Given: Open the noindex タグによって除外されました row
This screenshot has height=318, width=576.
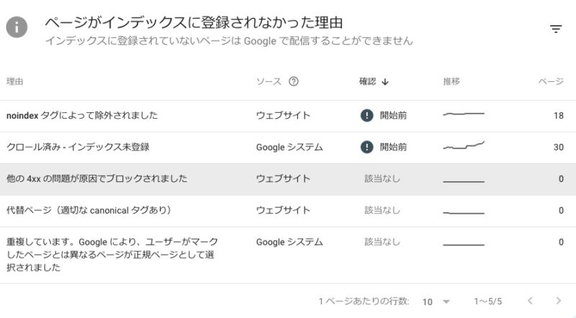Looking at the screenshot, I should click(x=288, y=116).
